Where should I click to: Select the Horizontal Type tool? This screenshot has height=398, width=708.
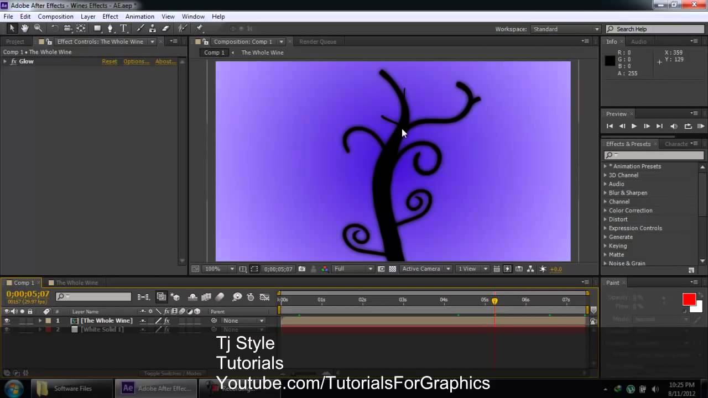pos(124,28)
